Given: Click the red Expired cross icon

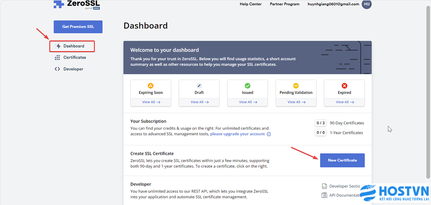Looking at the screenshot, I should click(344, 85).
